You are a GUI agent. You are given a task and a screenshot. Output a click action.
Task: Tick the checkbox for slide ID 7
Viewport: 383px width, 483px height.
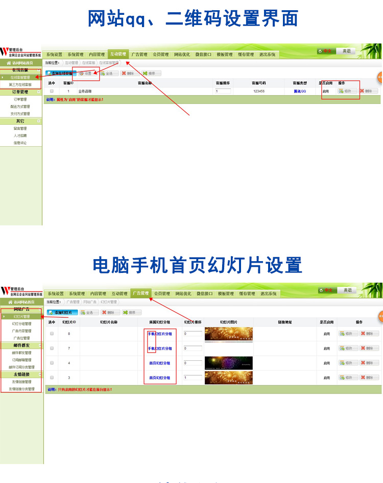(52, 349)
